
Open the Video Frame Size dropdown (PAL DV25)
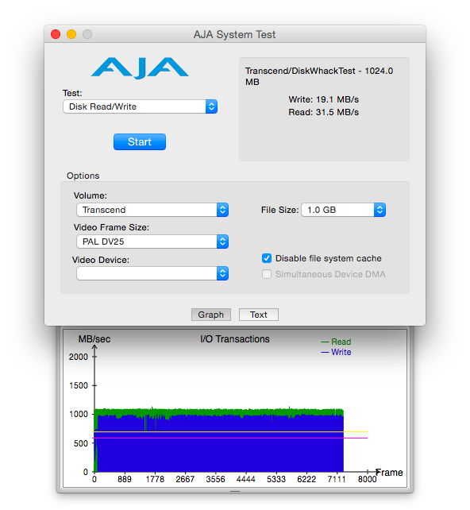(152, 241)
